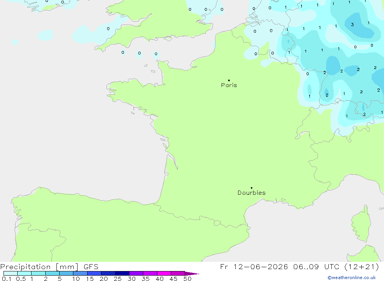The height and width of the screenshot is (281, 384).
Task: Click the 3 mm precipitation value on the map
Action: point(353,25)
